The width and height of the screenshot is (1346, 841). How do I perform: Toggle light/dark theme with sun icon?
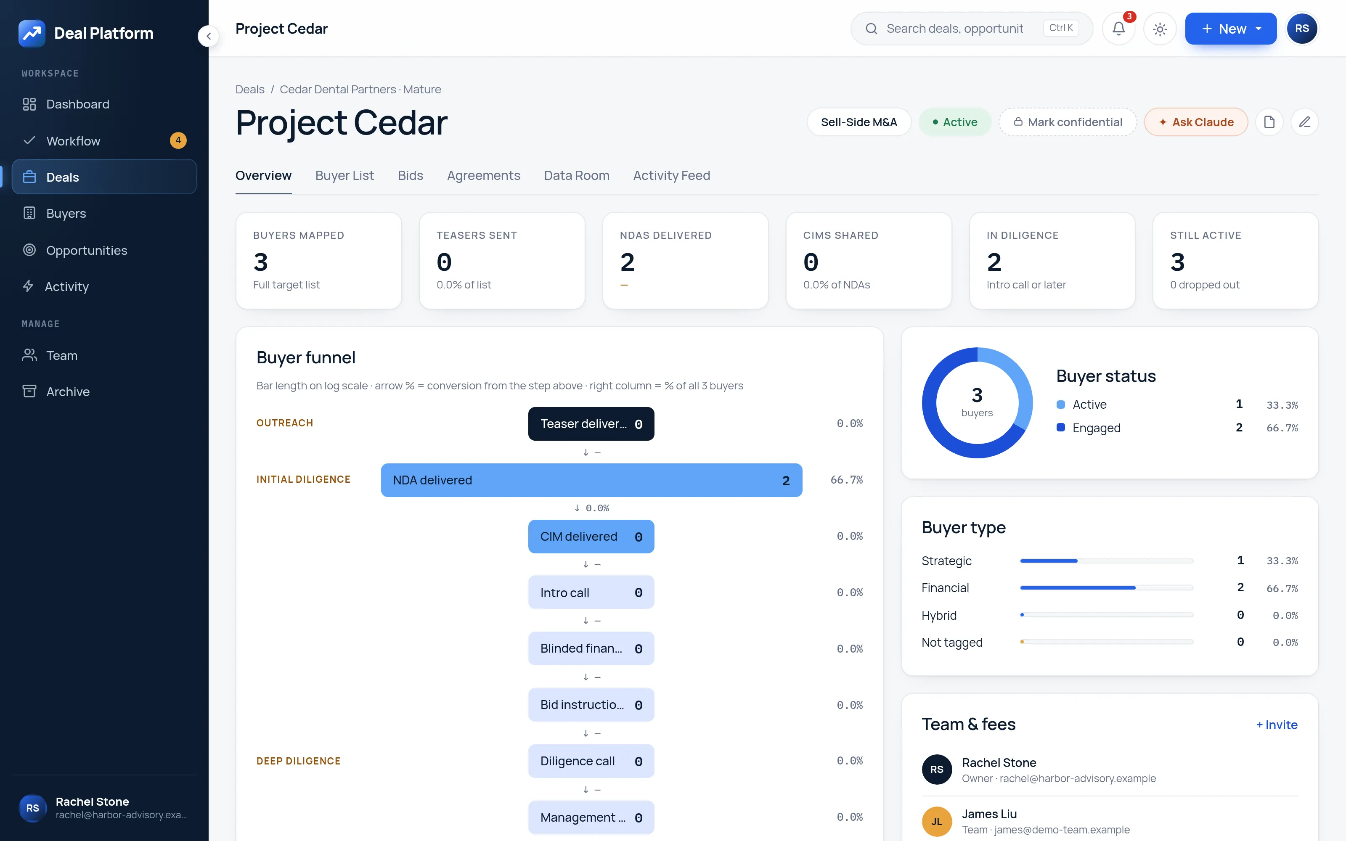pyautogui.click(x=1160, y=29)
